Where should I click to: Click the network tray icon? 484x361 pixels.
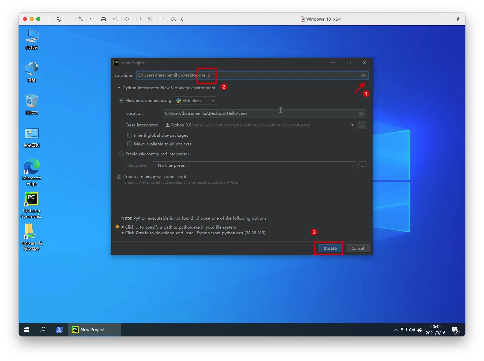pyautogui.click(x=404, y=330)
